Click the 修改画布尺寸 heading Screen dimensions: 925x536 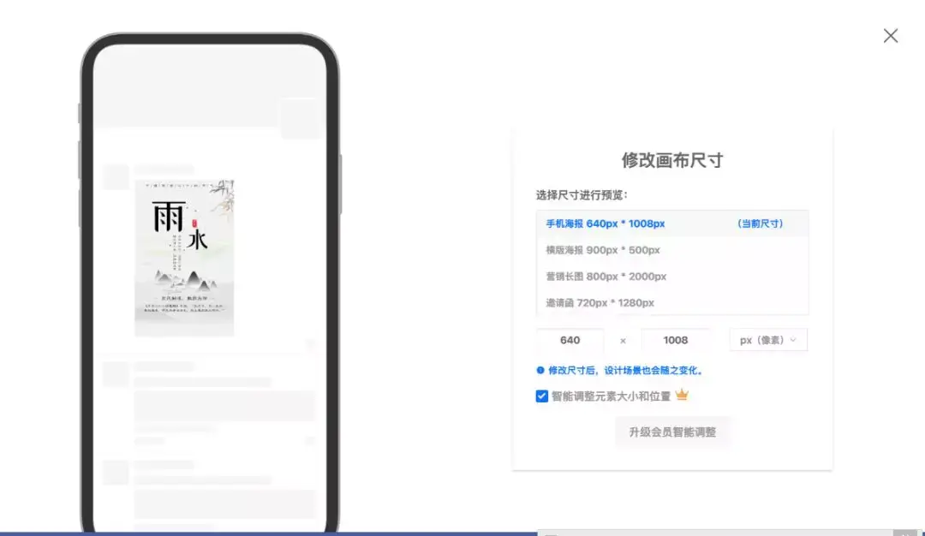click(672, 160)
